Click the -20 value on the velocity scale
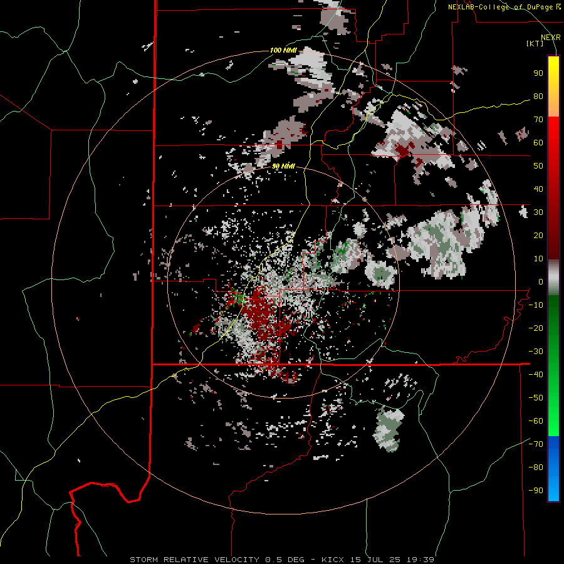Screen dimensions: 564x564 tap(536, 328)
